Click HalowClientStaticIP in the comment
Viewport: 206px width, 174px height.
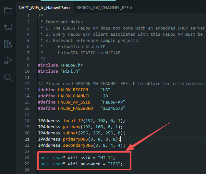(81, 46)
